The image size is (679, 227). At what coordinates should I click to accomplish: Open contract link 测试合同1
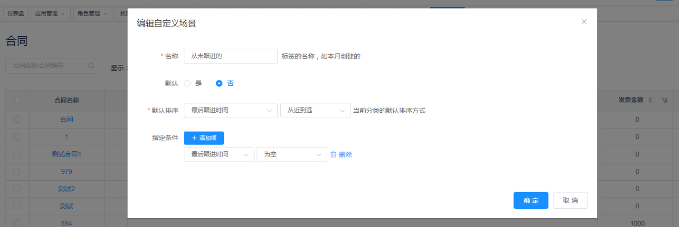67,154
